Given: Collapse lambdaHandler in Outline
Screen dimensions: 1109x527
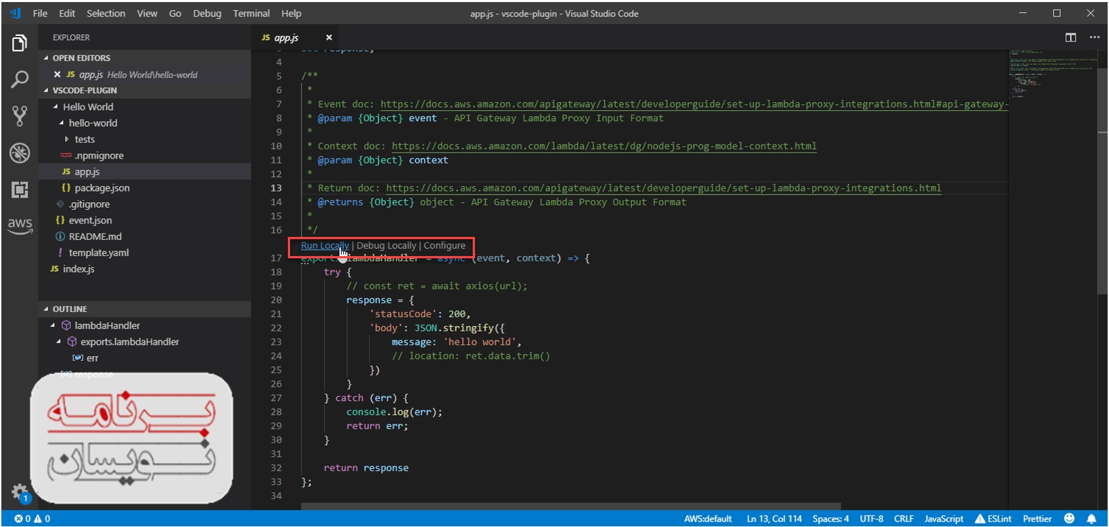Looking at the screenshot, I should click(53, 325).
